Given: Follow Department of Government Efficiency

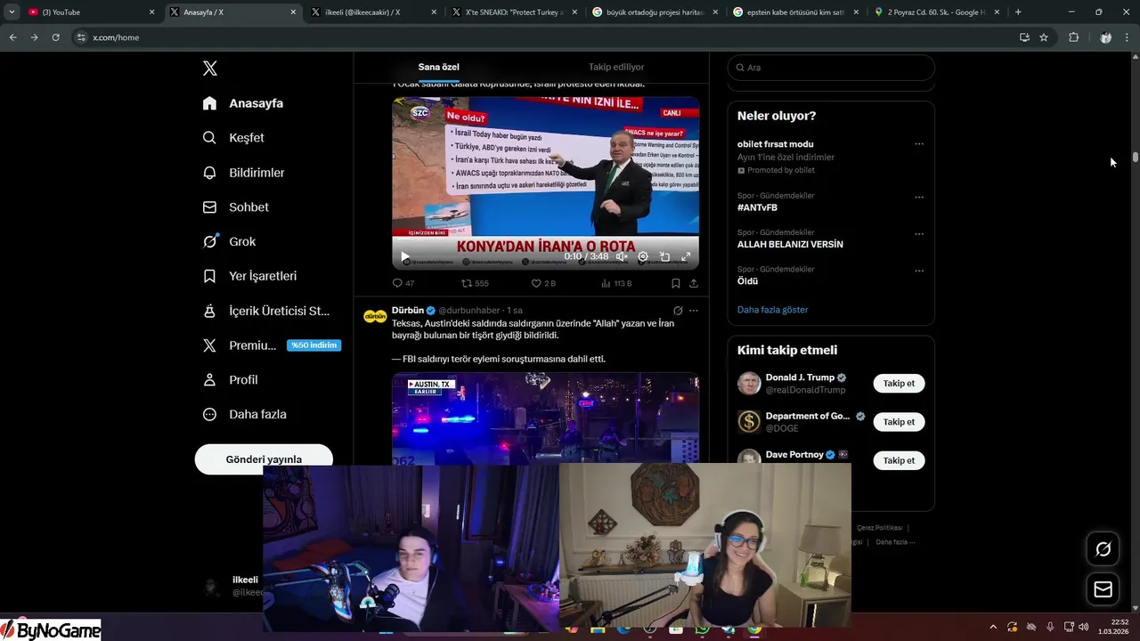Looking at the screenshot, I should [x=899, y=422].
